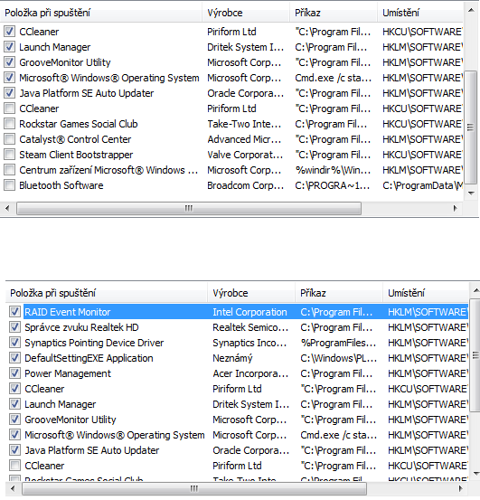Click the 'C:\PROGRA~1...' command cell

pyautogui.click(x=333, y=185)
